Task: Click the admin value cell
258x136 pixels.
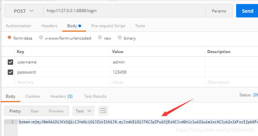Action: [157, 62]
